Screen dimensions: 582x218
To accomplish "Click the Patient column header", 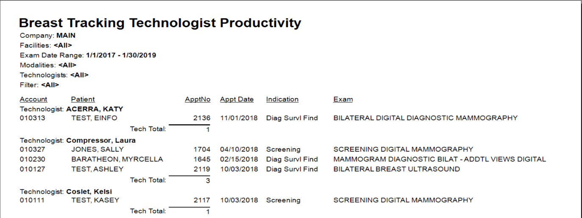I will [83, 99].
